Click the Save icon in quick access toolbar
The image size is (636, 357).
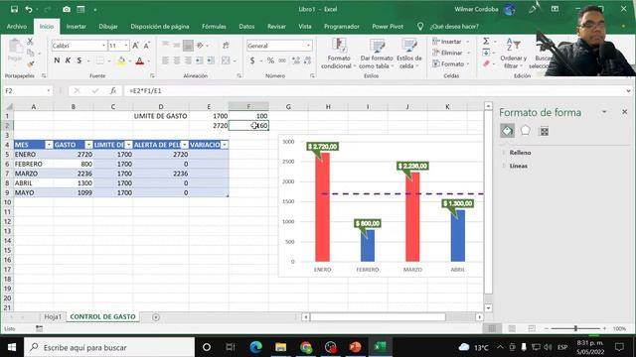[14, 9]
